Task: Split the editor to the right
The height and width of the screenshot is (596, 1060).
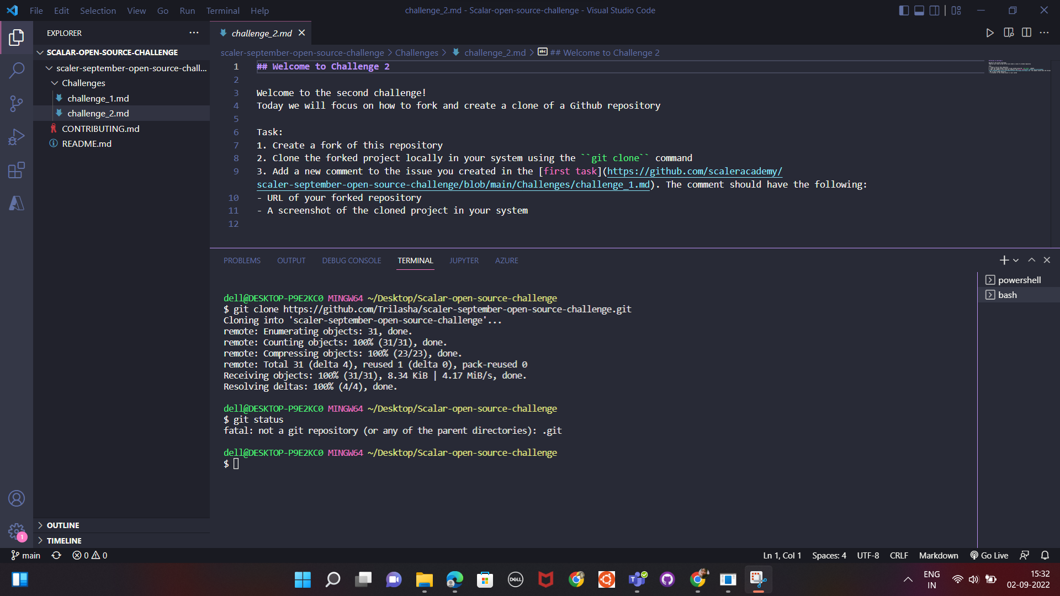Action: point(1026,33)
